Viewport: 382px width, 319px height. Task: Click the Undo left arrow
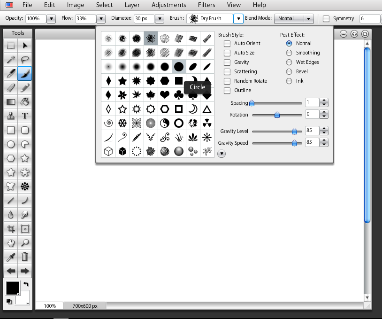(x=11, y=271)
